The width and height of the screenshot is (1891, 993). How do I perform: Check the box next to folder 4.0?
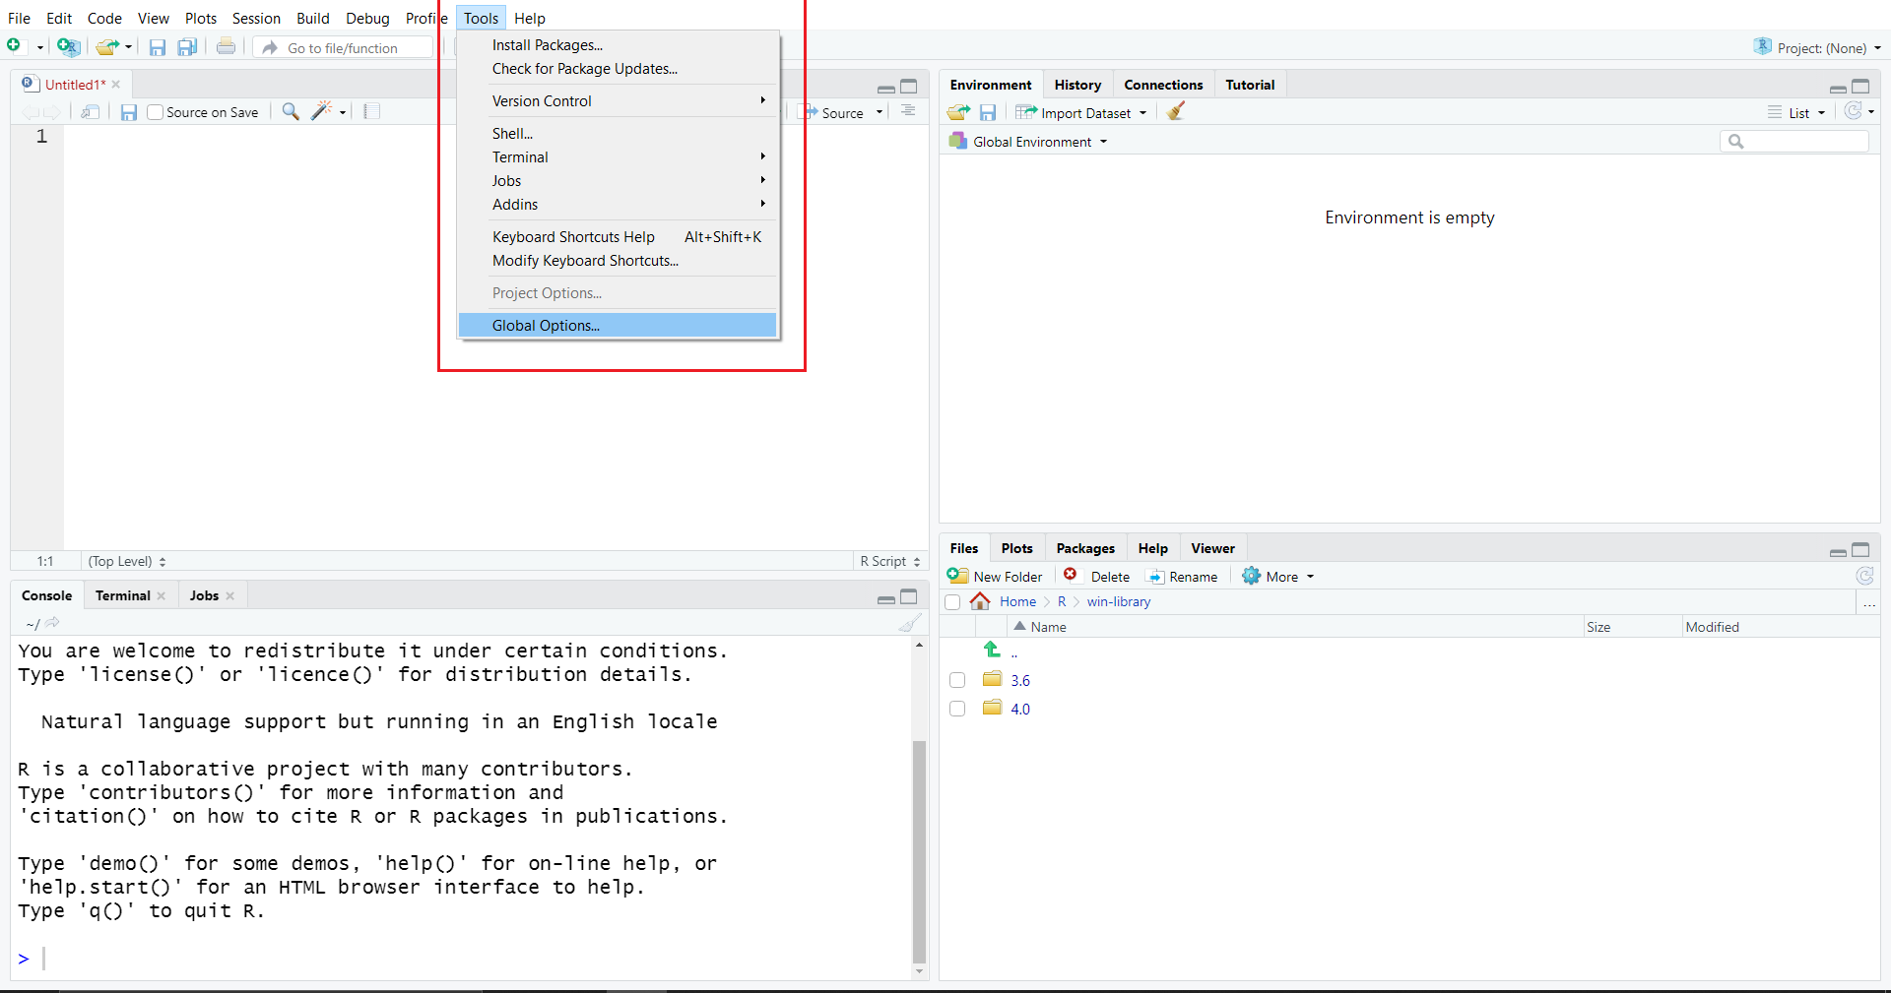tap(957, 709)
